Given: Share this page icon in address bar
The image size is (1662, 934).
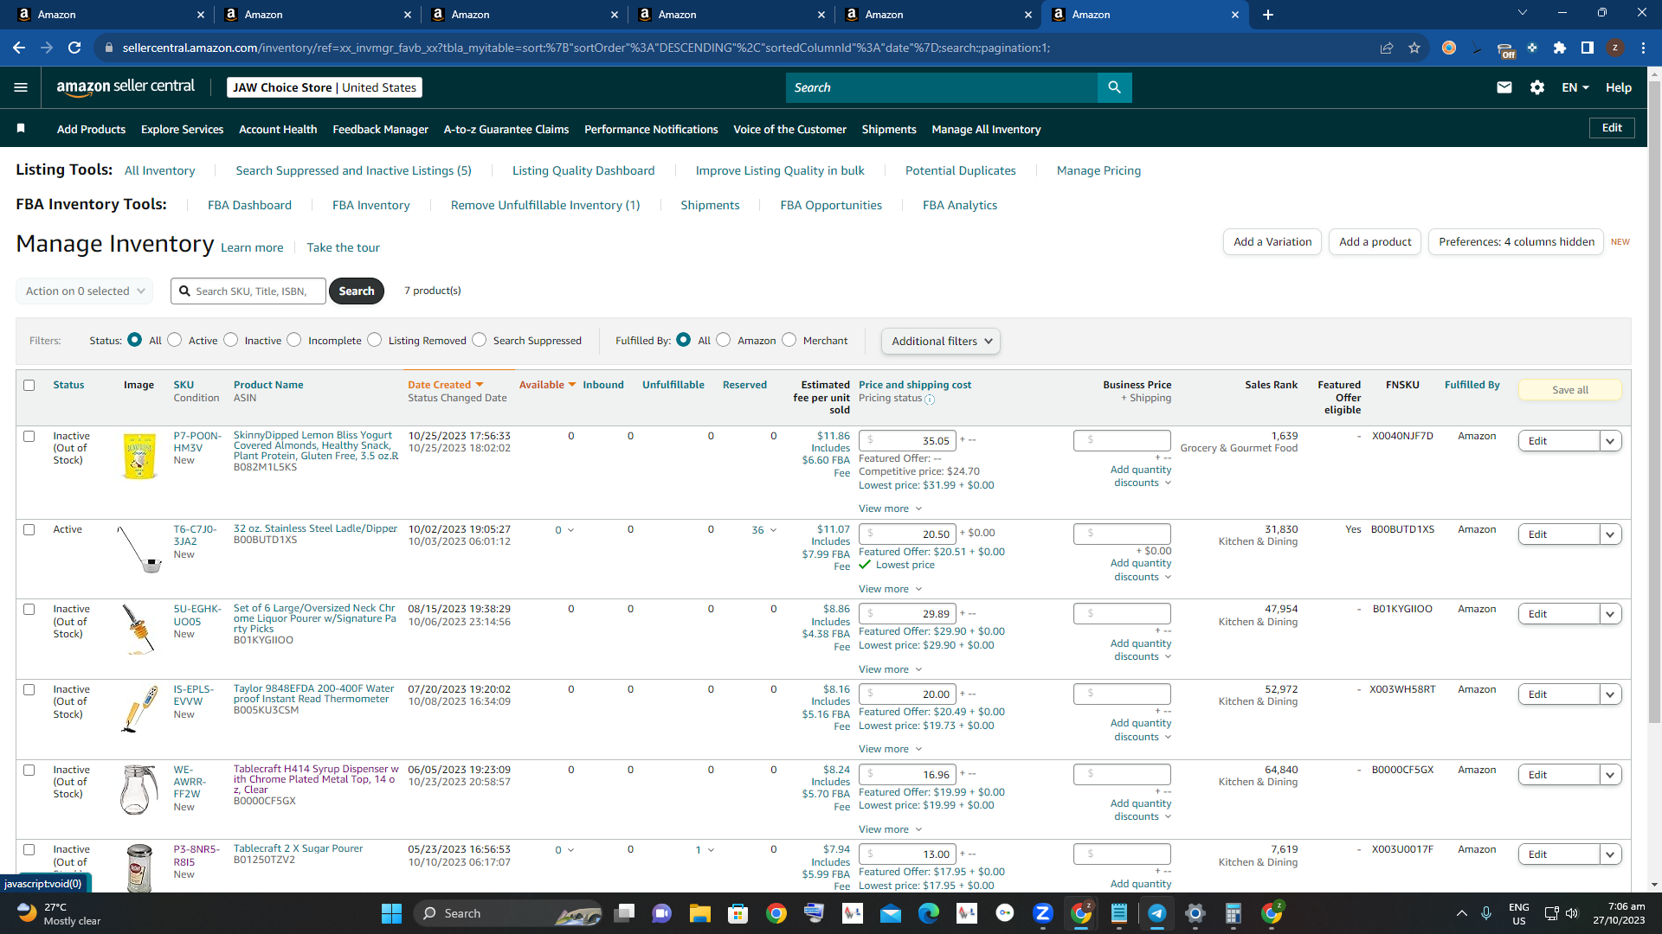Looking at the screenshot, I should pos(1387,48).
